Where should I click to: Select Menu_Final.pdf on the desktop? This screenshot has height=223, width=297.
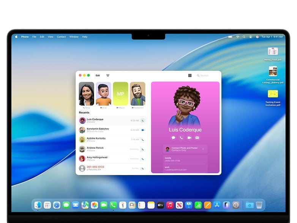[273, 54]
